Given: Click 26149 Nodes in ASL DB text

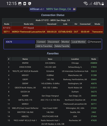Looking at the screenshot, I should coord(53,124).
